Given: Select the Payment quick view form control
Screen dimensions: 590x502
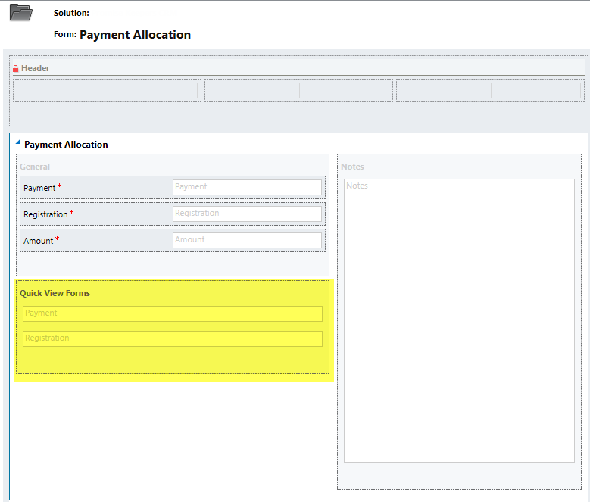Looking at the screenshot, I should tap(172, 313).
